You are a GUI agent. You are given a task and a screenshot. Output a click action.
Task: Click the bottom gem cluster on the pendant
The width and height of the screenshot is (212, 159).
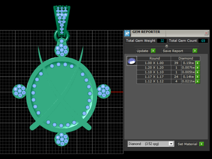[x=62, y=139]
